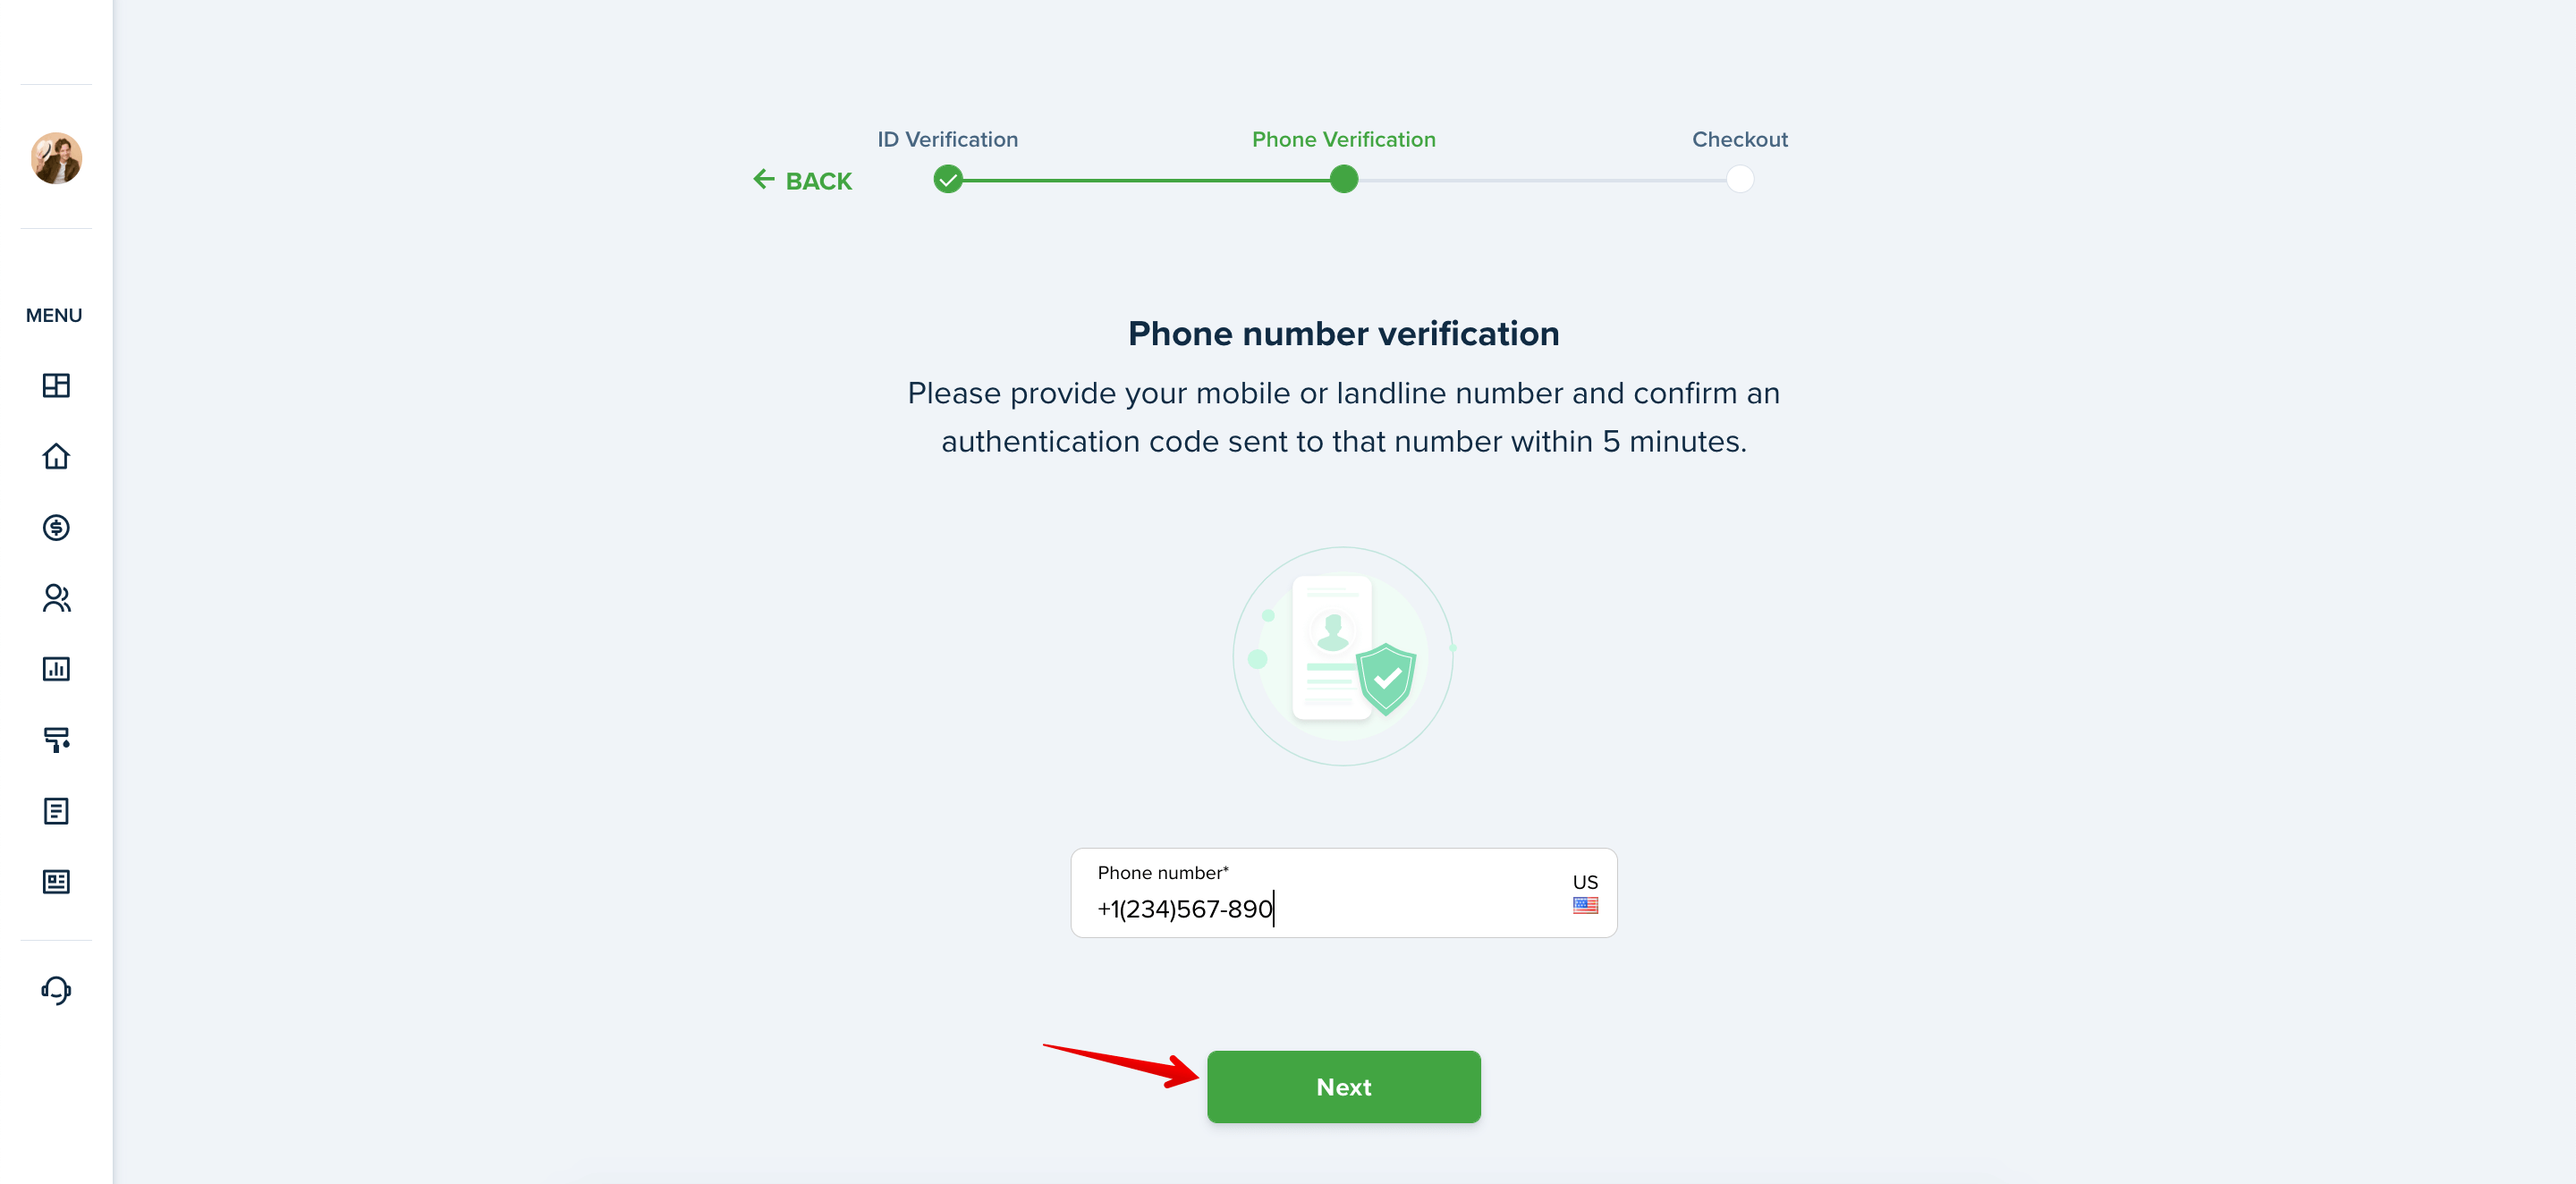Screen dimensions: 2576x1184
Task: Open the document list icon in sidebar
Action: click(x=56, y=811)
